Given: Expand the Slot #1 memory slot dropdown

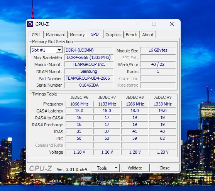Looking at the screenshot, I should tap(59, 50).
